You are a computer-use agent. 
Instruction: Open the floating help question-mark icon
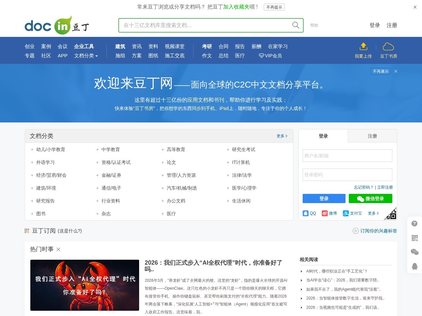tap(414, 224)
